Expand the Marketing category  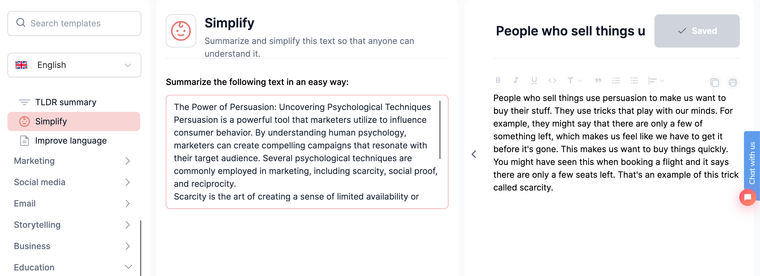pyautogui.click(x=72, y=161)
